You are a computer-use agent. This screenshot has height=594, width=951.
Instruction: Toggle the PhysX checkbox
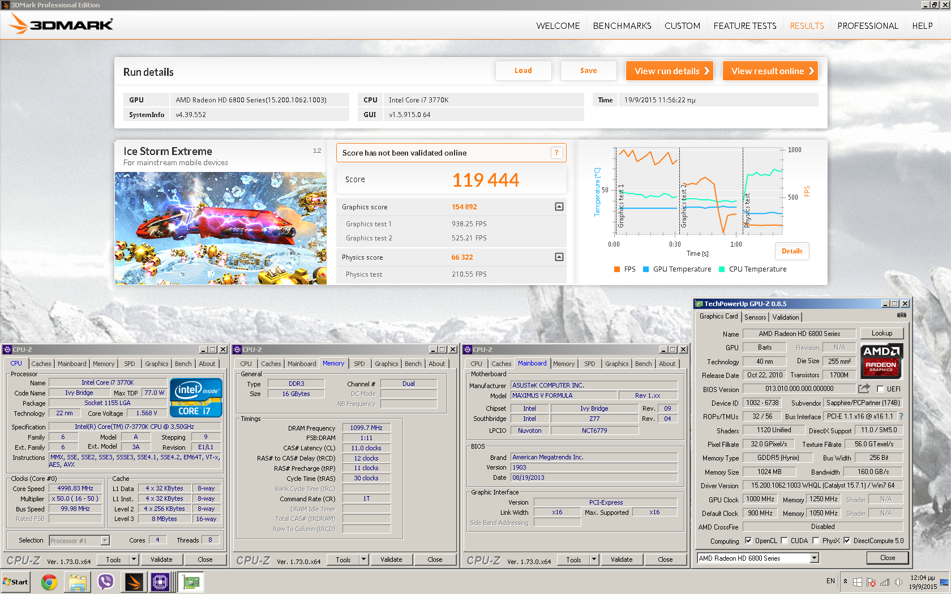click(x=816, y=540)
